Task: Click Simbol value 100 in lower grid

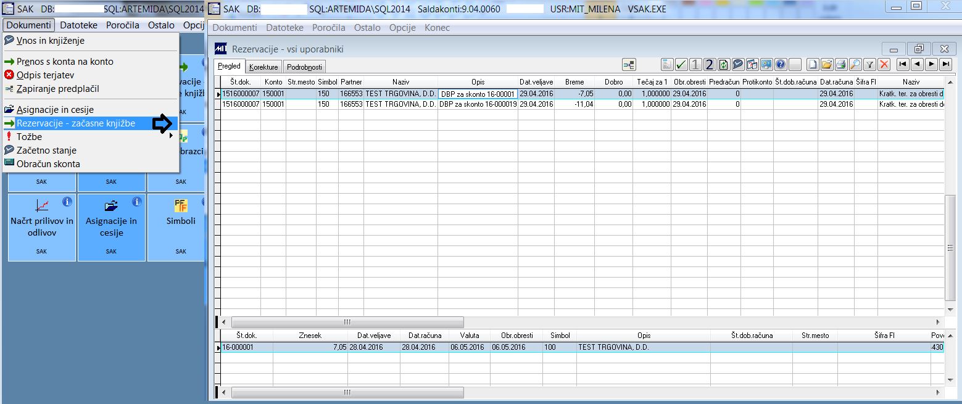Action: (559, 347)
